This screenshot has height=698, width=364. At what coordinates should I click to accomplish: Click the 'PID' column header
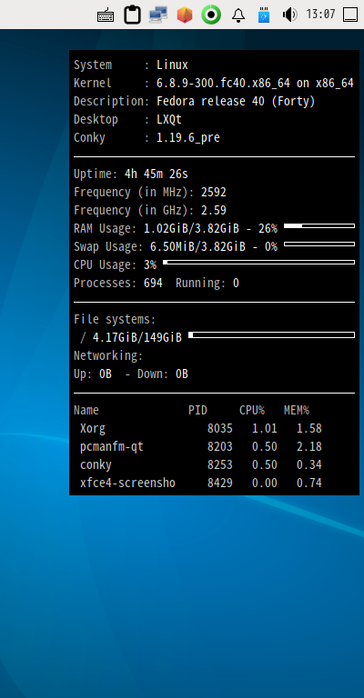coord(197,411)
